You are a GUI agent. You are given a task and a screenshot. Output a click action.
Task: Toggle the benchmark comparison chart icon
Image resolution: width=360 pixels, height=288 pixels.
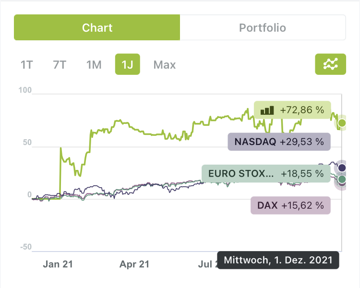coord(330,64)
